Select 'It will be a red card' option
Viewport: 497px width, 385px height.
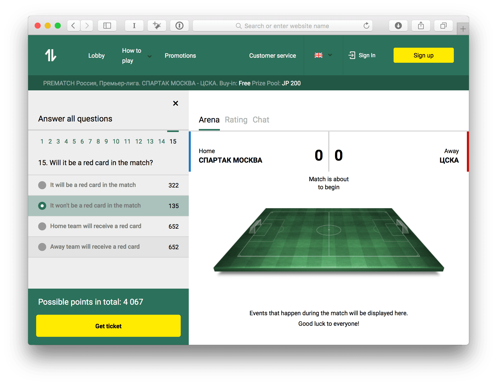coord(108,185)
